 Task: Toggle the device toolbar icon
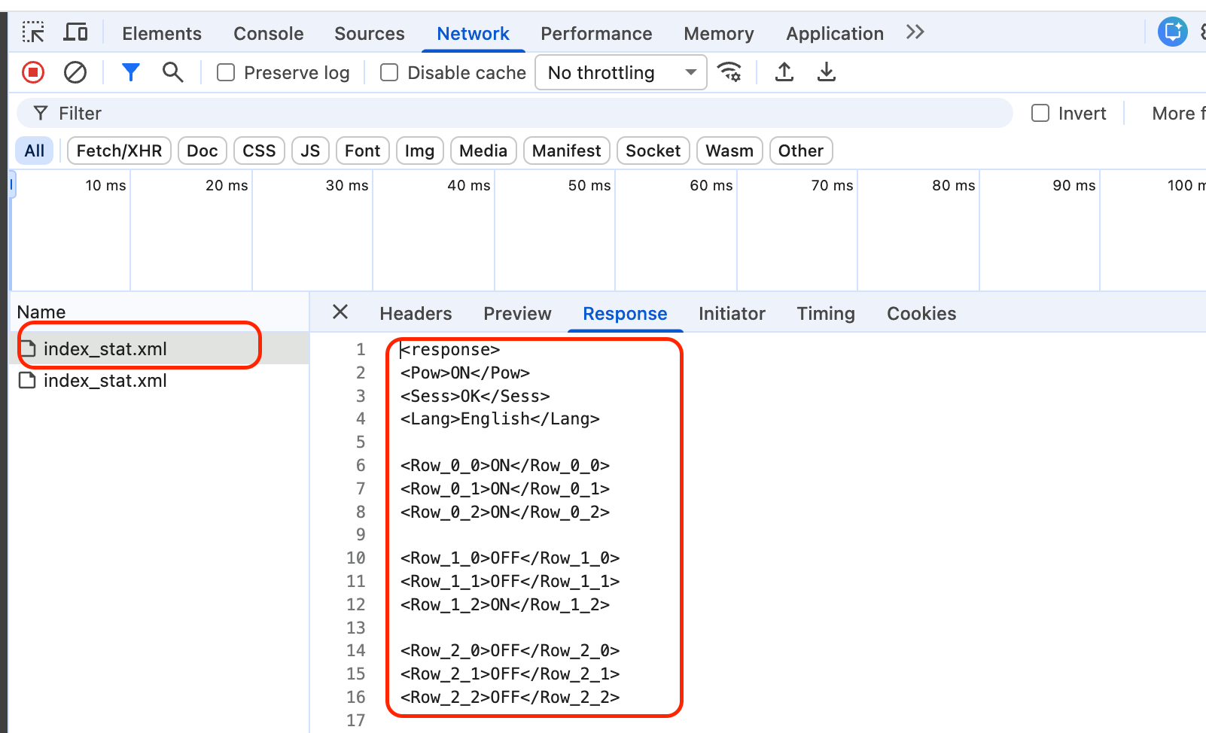[x=75, y=32]
